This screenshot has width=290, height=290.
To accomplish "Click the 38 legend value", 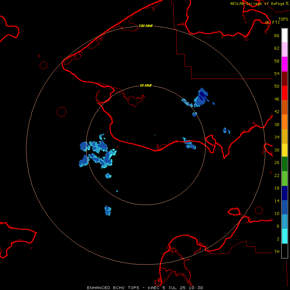I will pos(277,124).
